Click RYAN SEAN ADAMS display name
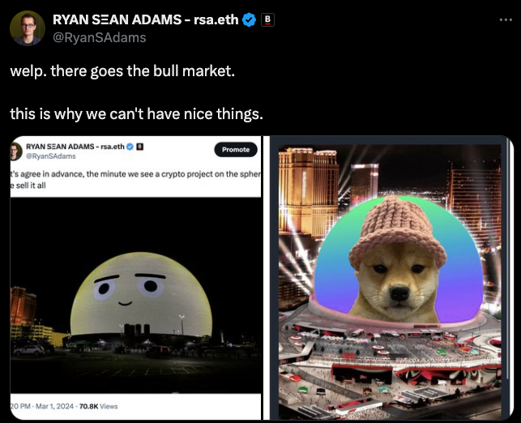521x423 pixels. coord(145,19)
